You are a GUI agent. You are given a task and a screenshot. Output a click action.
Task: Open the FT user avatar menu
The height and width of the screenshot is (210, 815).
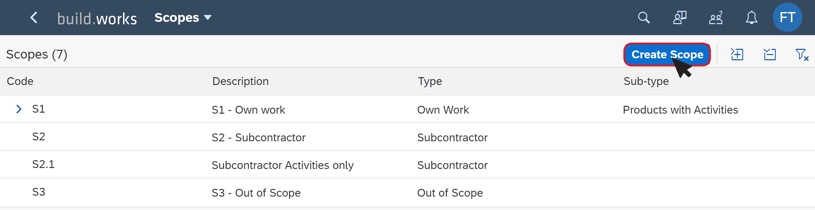787,18
